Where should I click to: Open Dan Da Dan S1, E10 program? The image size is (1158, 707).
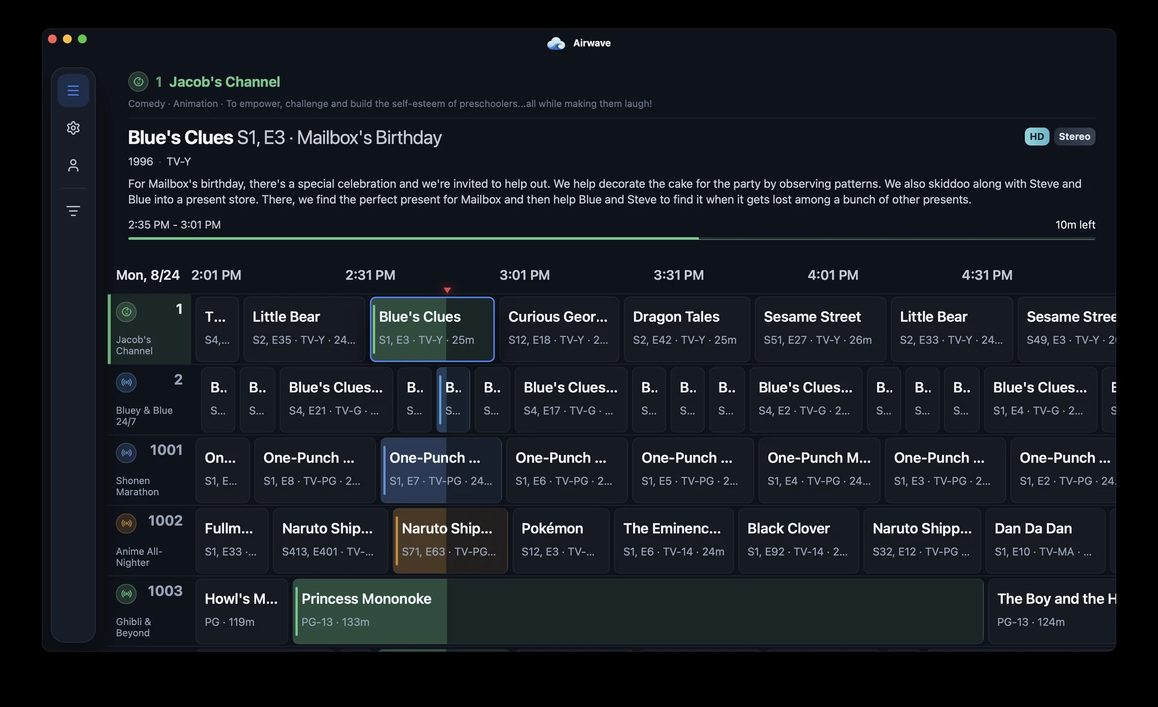click(1045, 541)
